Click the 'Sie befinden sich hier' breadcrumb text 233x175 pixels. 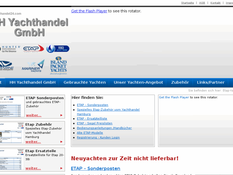pyautogui.click(x=205, y=91)
